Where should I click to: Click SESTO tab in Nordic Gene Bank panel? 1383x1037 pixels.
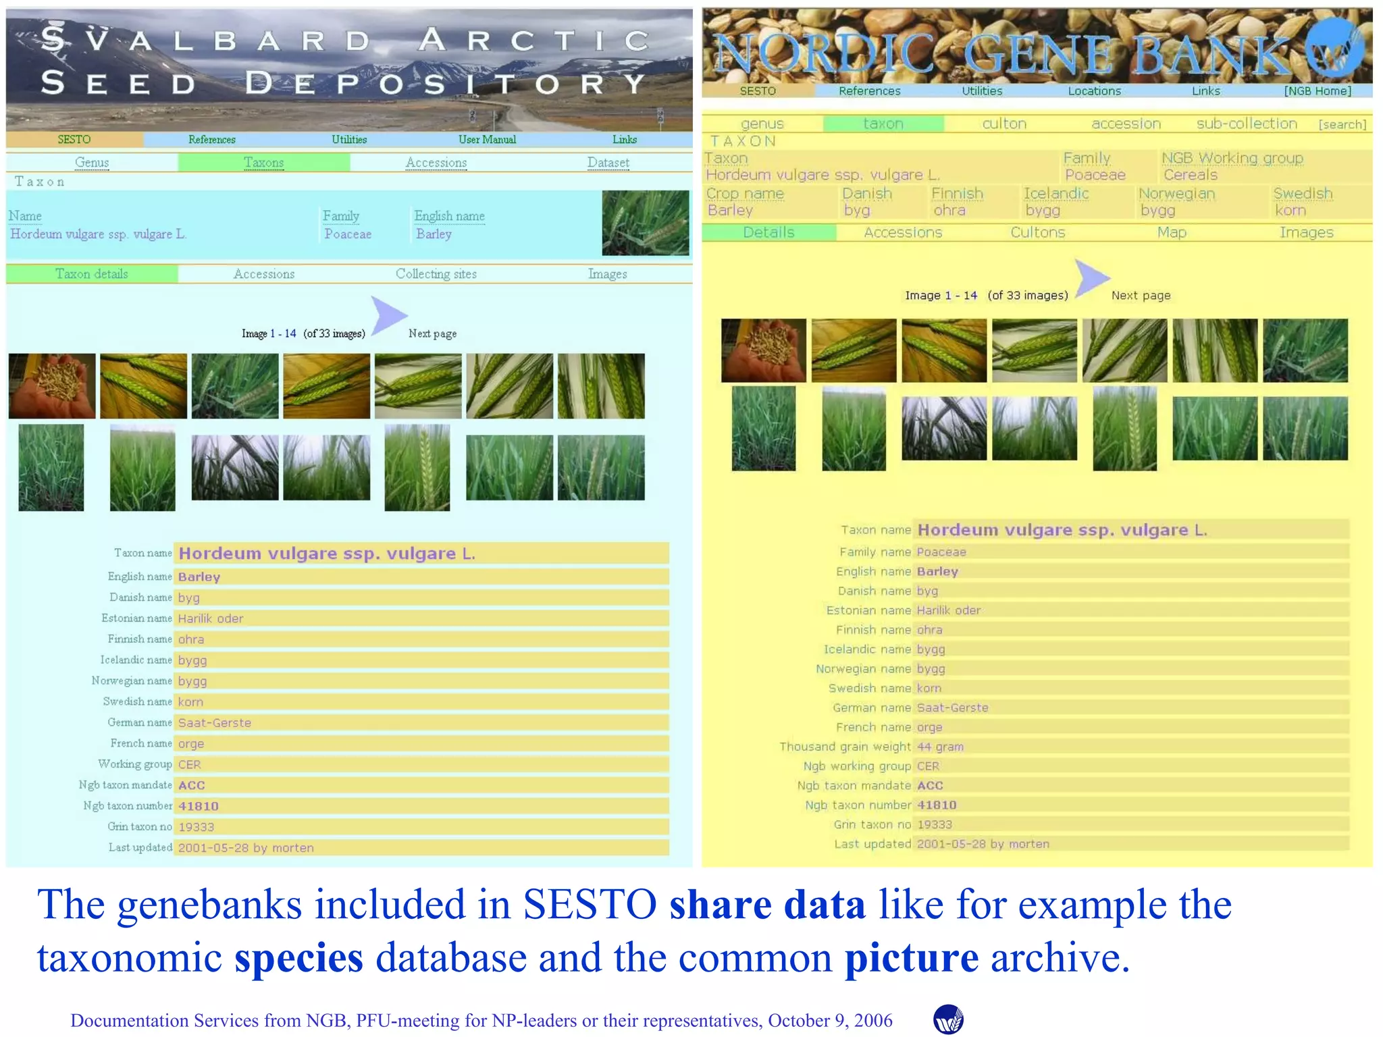point(758,91)
